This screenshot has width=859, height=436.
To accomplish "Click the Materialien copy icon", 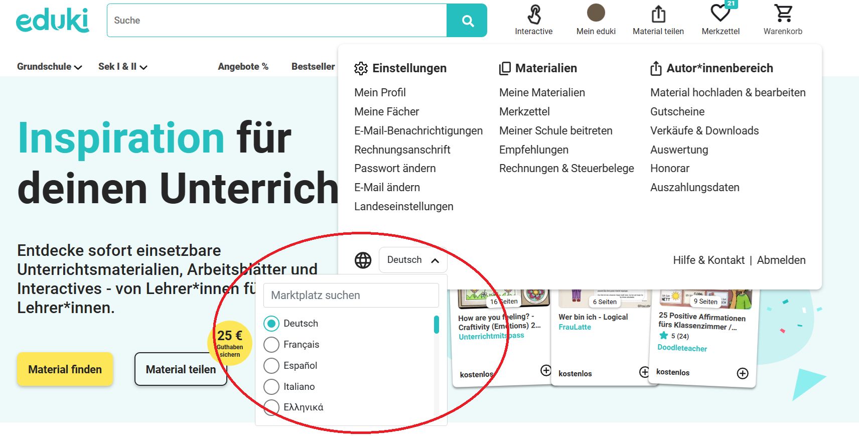I will pos(505,68).
